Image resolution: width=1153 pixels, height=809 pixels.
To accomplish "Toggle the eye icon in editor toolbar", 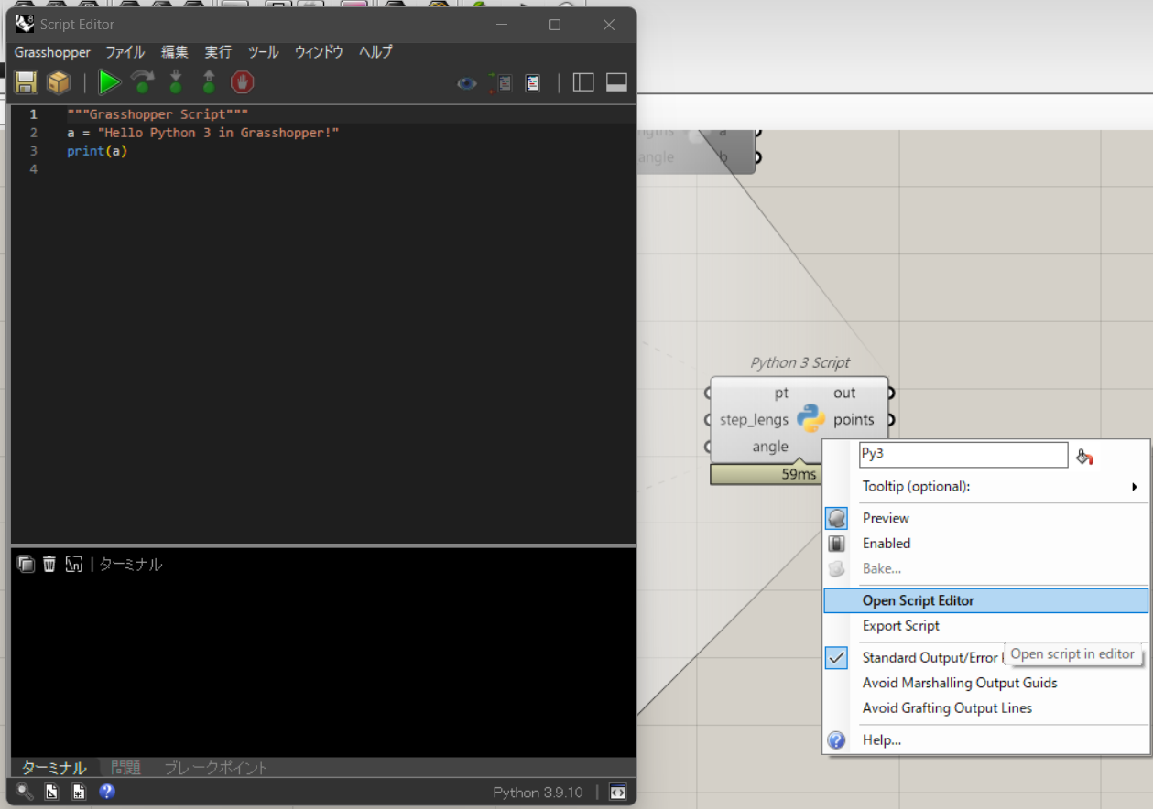I will tap(467, 83).
